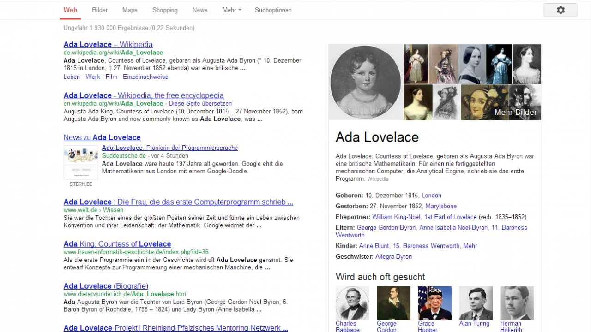The width and height of the screenshot is (591, 332).
Task: Open Suchoptionen search tools
Action: 273,10
